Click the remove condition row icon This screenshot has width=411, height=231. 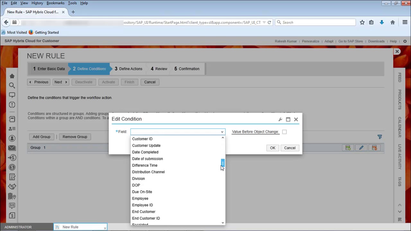coord(374,148)
